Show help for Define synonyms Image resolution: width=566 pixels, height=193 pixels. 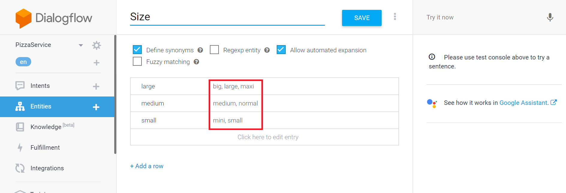point(200,50)
